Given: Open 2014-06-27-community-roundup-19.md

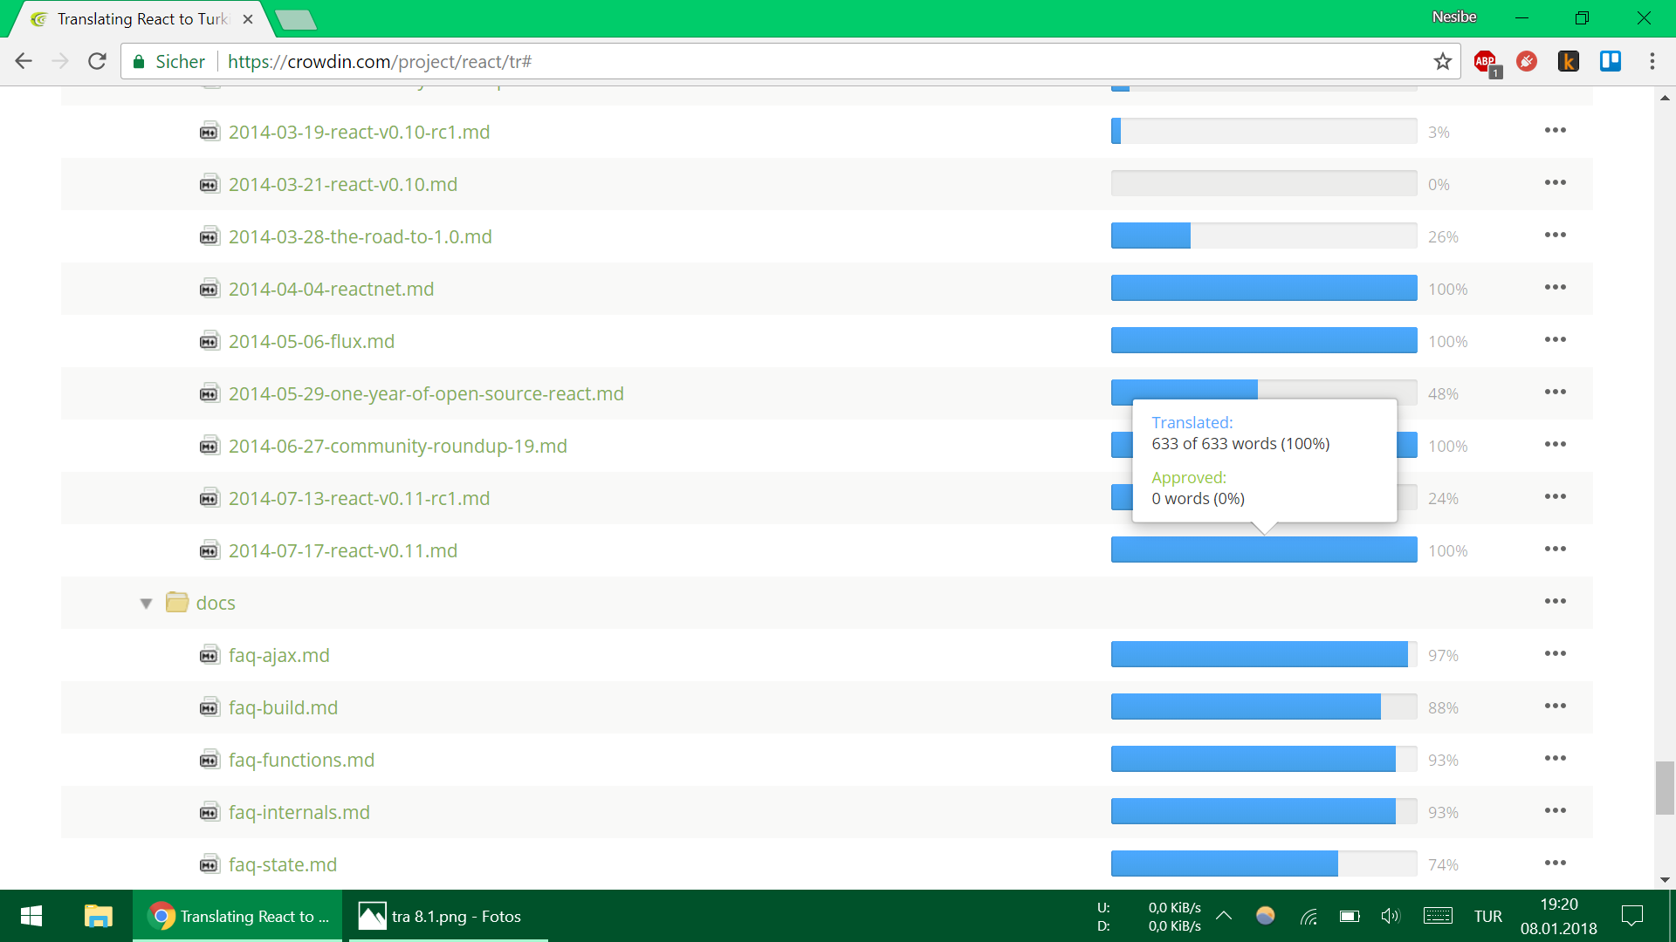Looking at the screenshot, I should pyautogui.click(x=398, y=446).
